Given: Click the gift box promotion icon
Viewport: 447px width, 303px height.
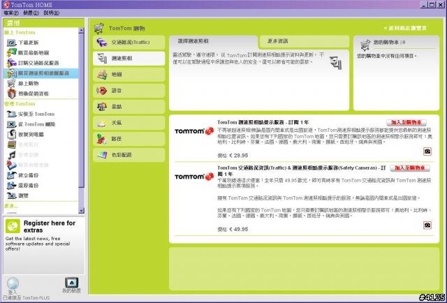Looking at the screenshot, I should click(x=12, y=94).
